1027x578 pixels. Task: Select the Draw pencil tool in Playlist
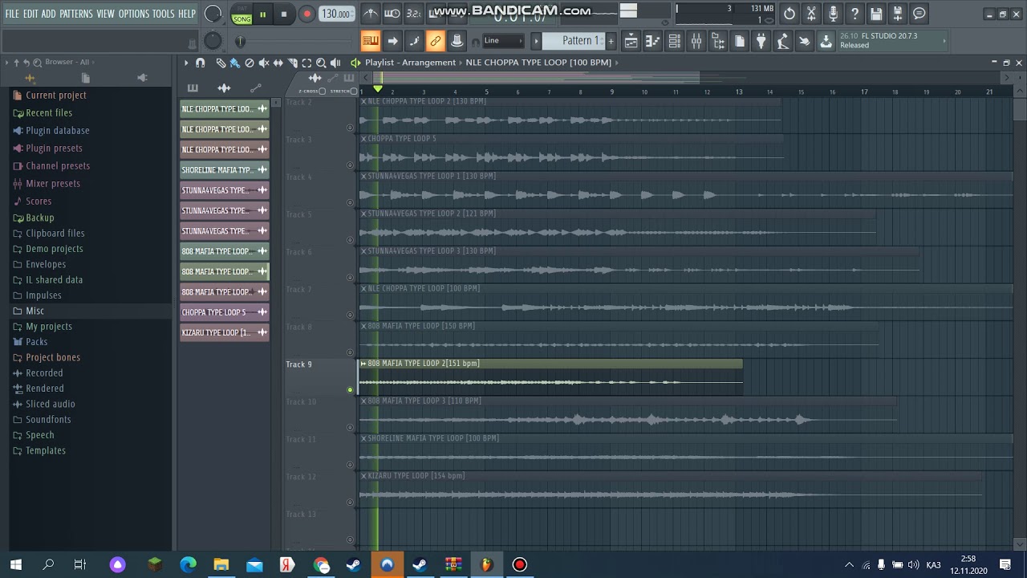tap(221, 63)
